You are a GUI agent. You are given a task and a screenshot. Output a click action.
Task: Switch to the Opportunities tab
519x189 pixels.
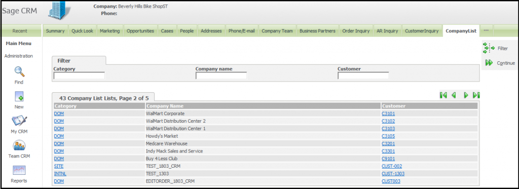(140, 31)
